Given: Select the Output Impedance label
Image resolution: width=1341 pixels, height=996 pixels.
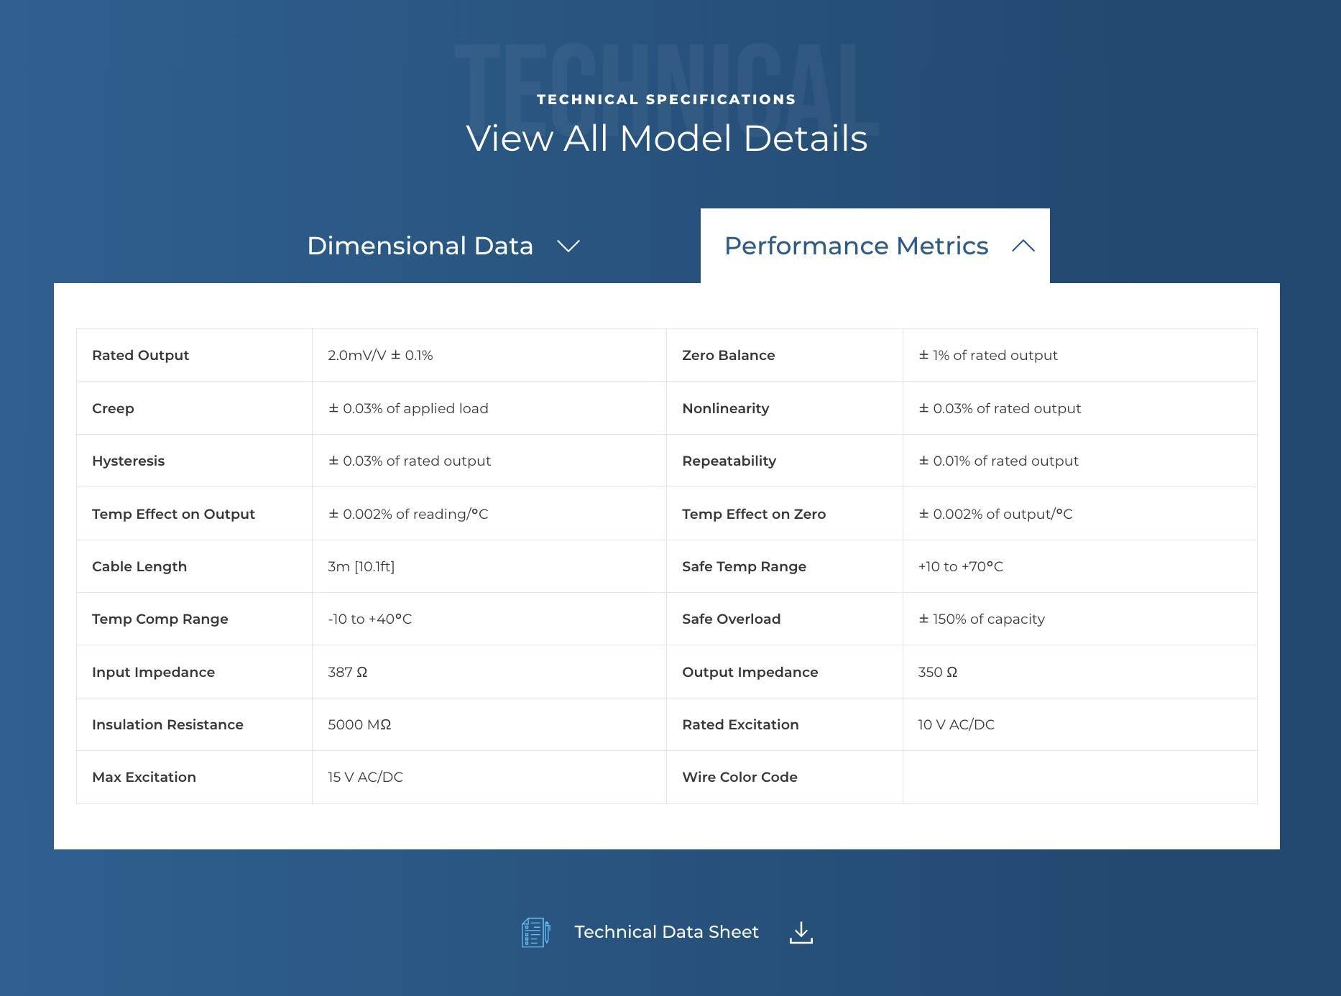Looking at the screenshot, I should 750,672.
